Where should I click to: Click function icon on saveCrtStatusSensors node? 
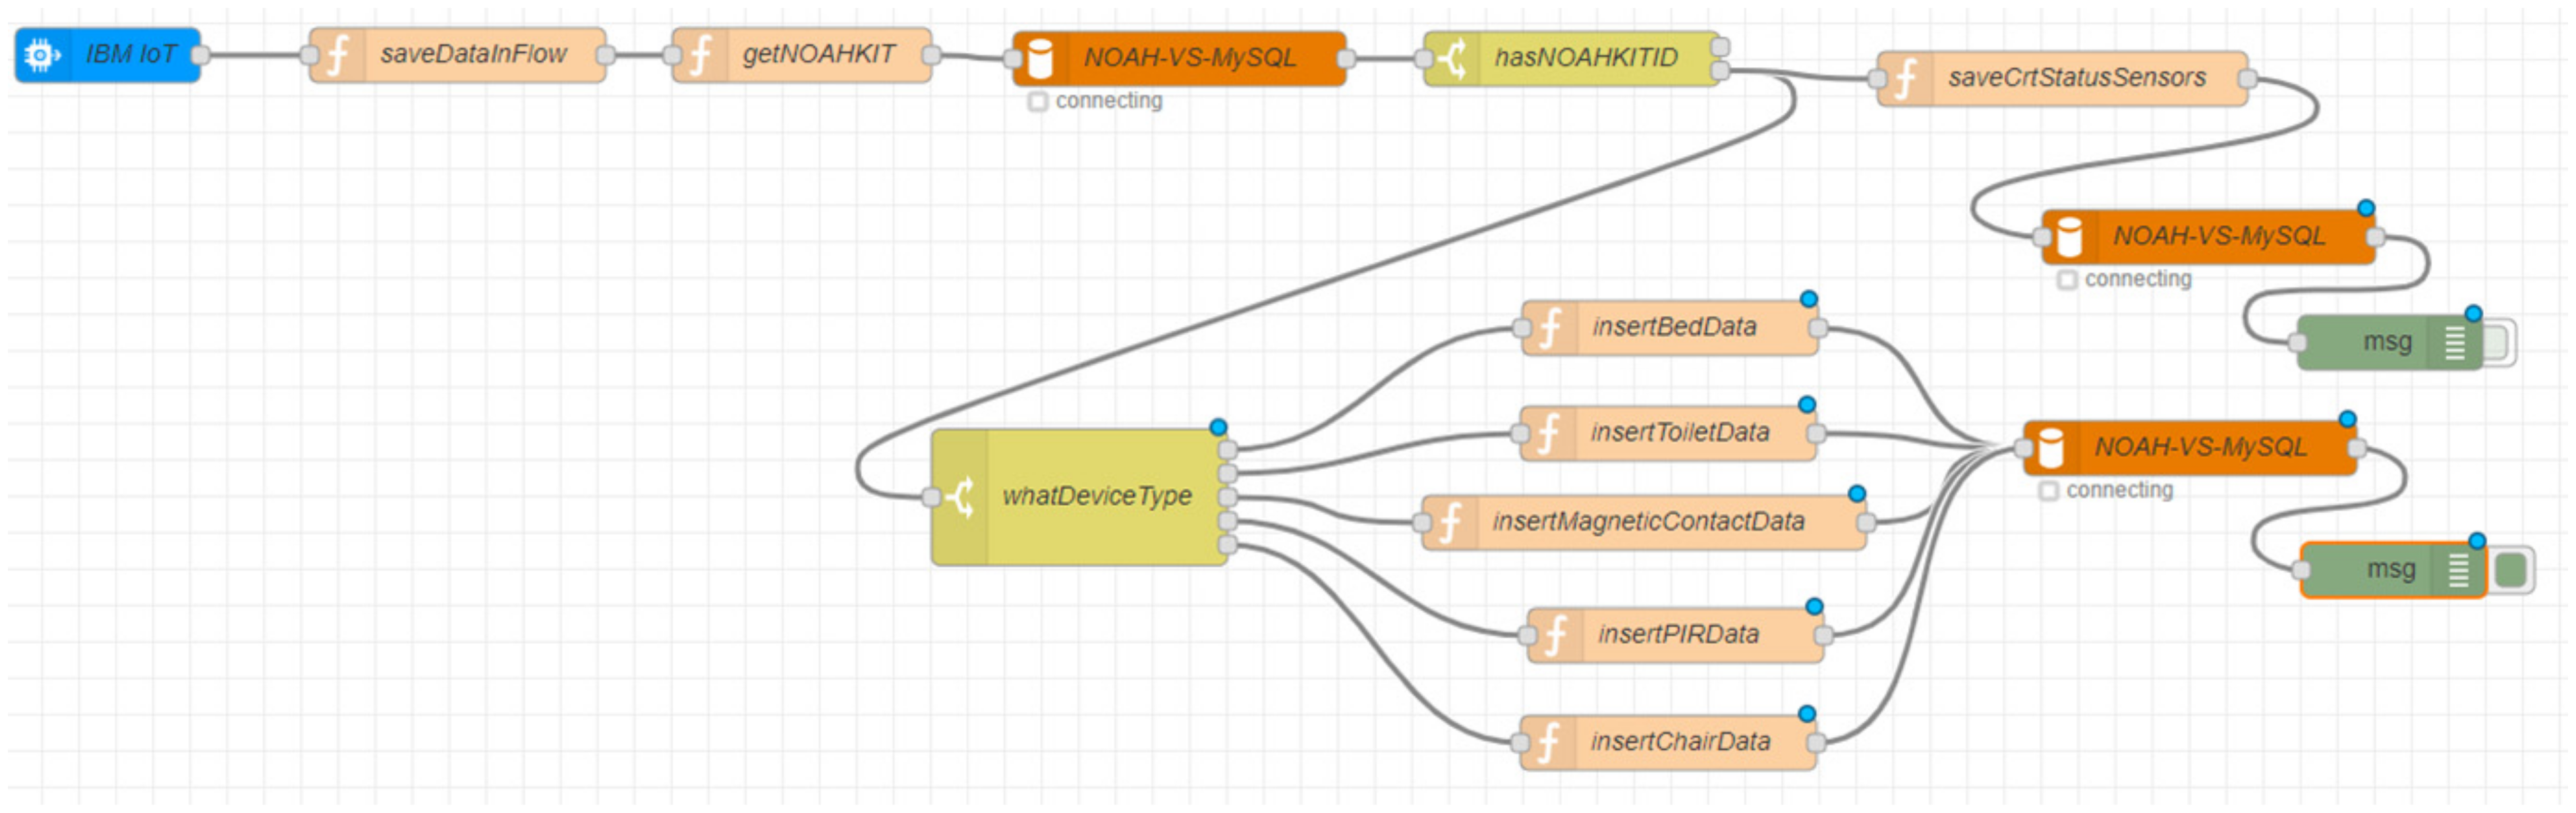point(1905,78)
